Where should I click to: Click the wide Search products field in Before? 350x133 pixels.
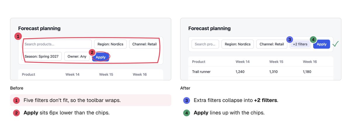point(57,44)
